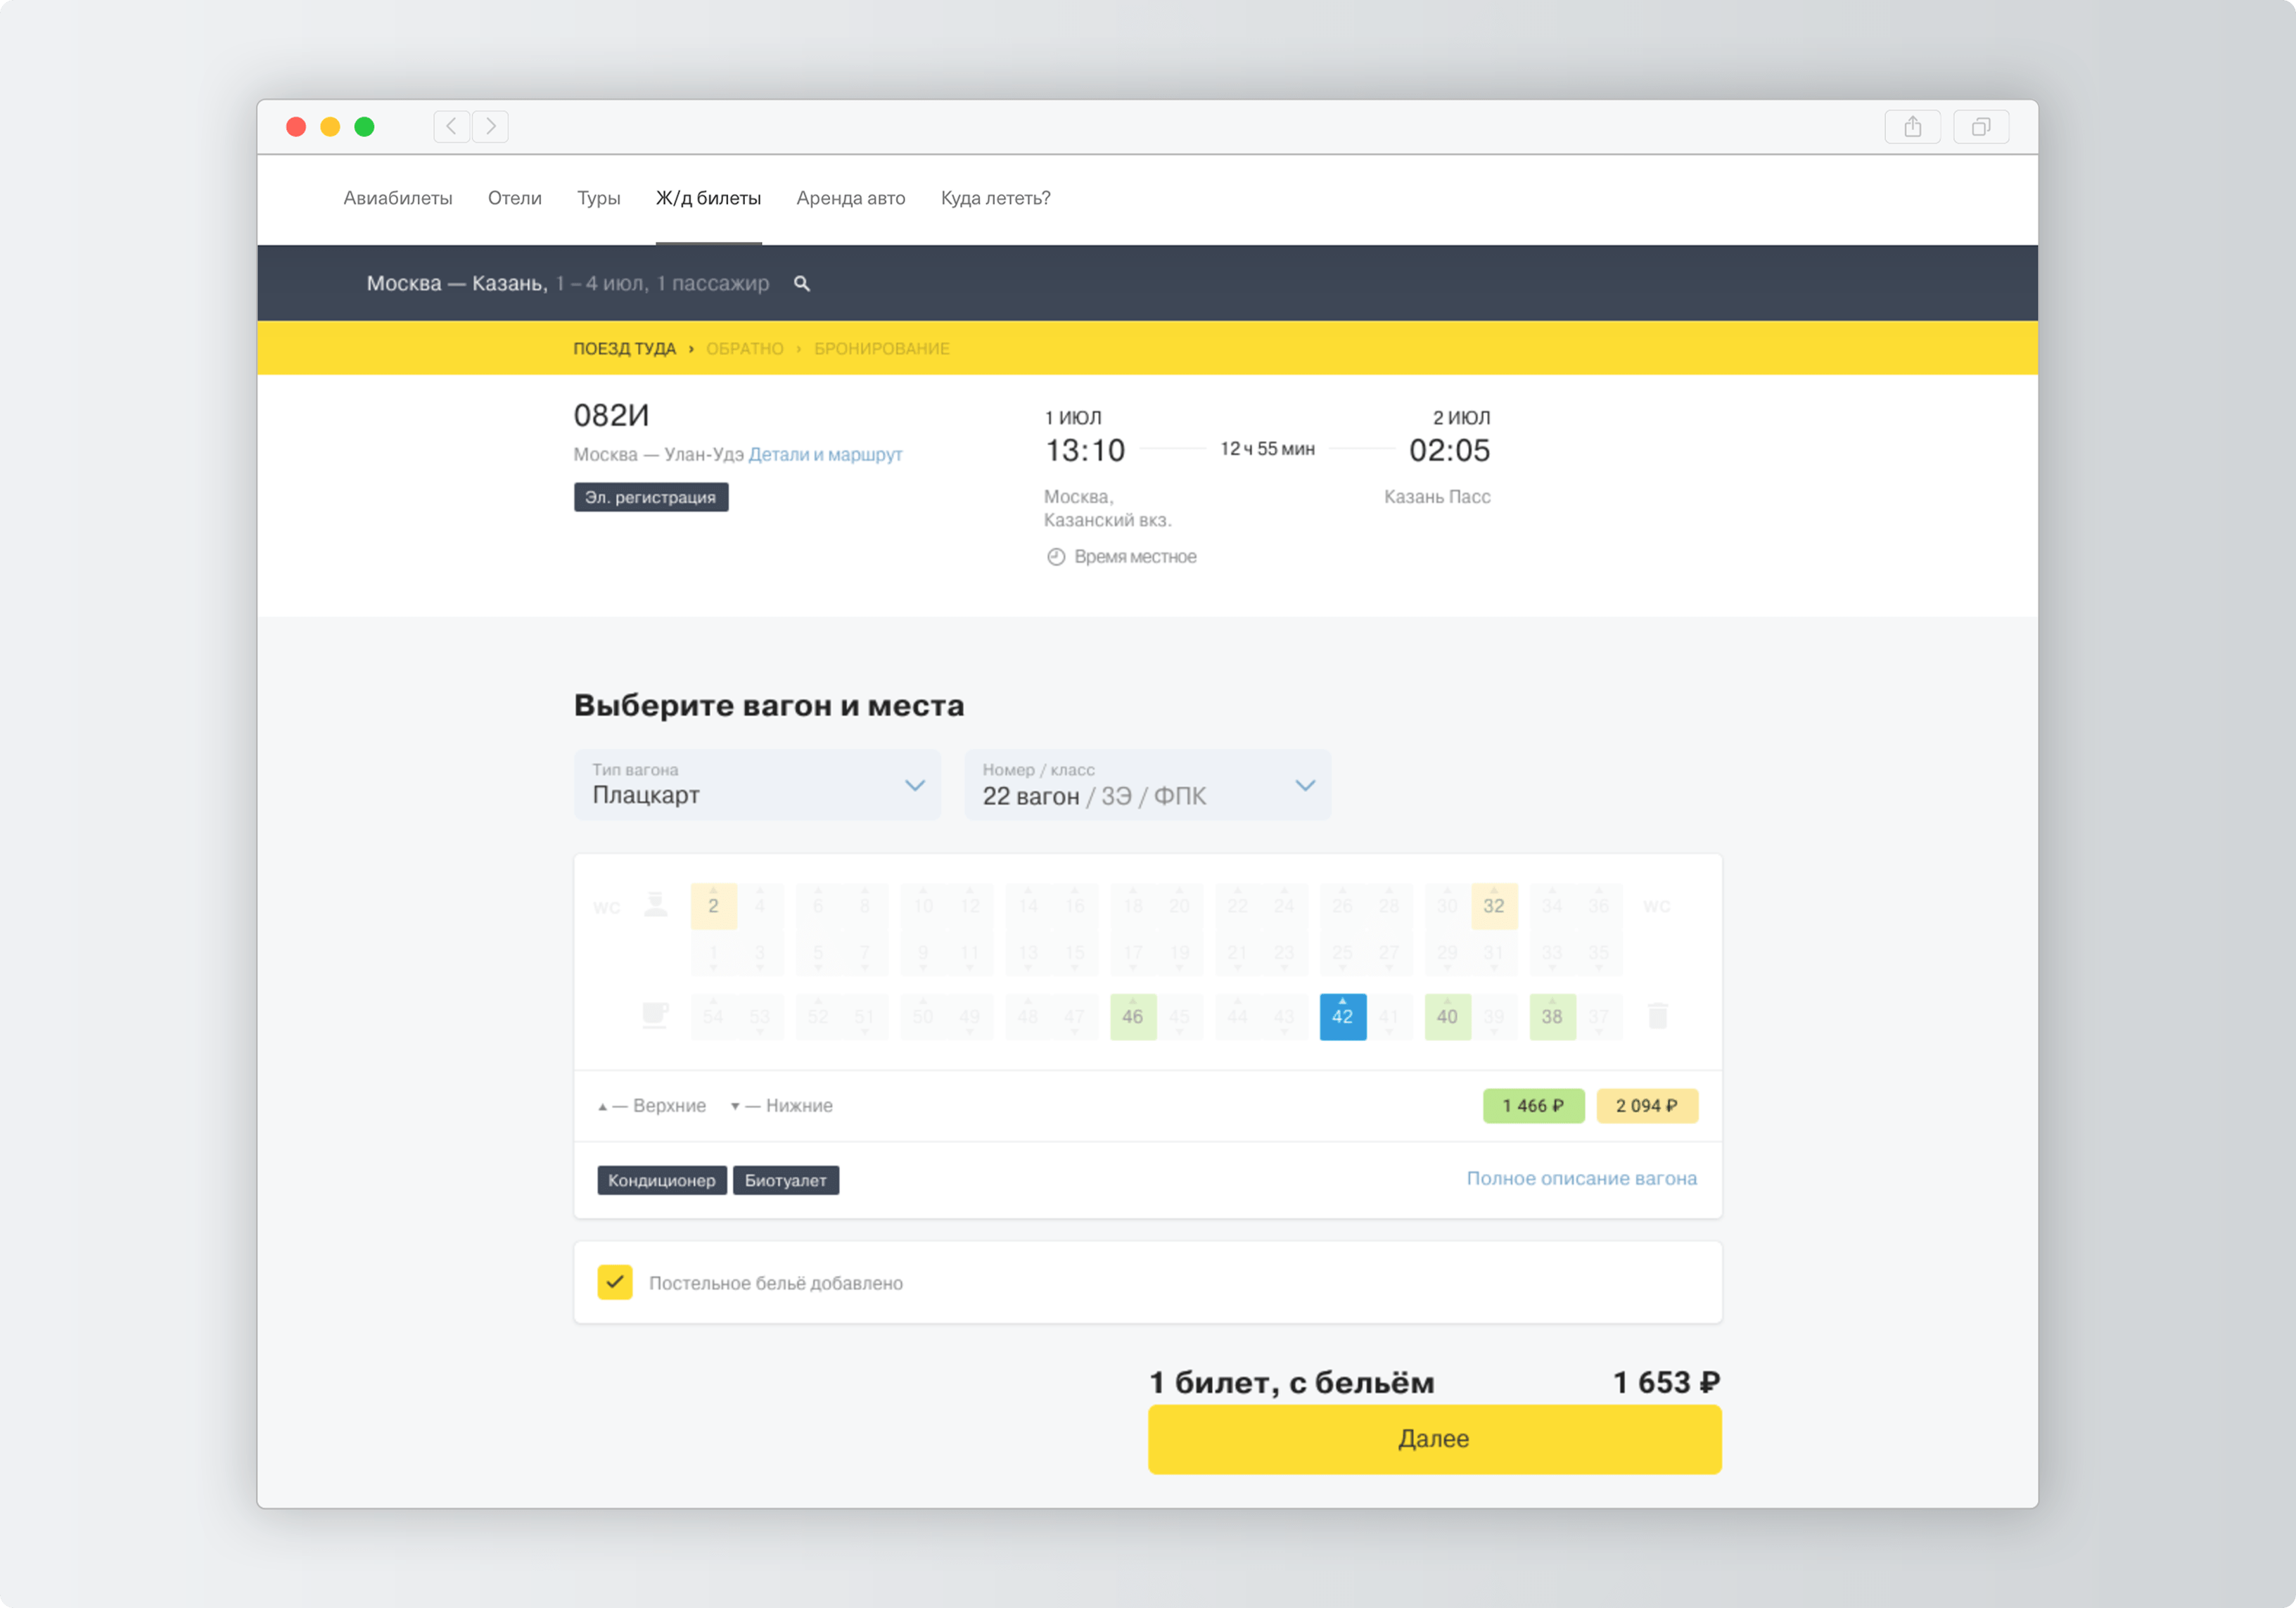2296x1608 pixels.
Task: Click the ПОЕЗД ТУДА breadcrumb step
Action: tap(624, 349)
